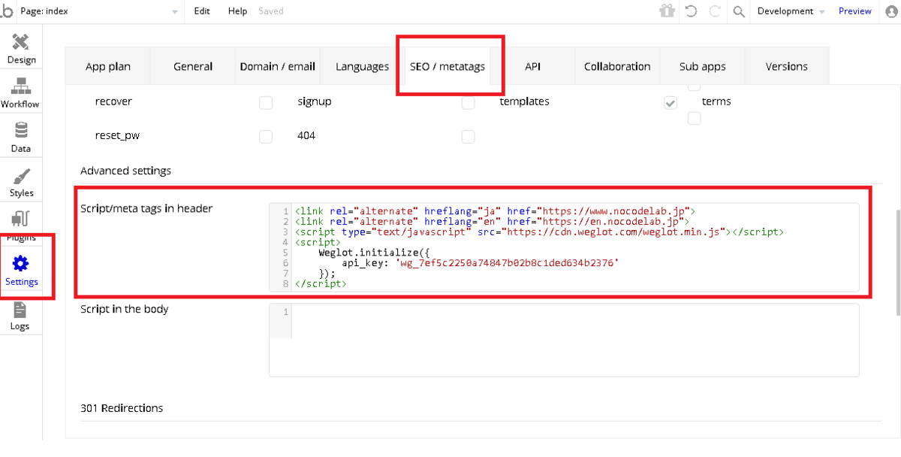
Task: Open the Edit menu
Action: click(x=202, y=11)
